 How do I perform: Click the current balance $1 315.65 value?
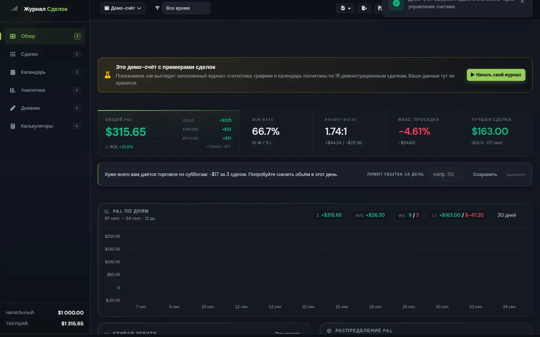click(72, 324)
